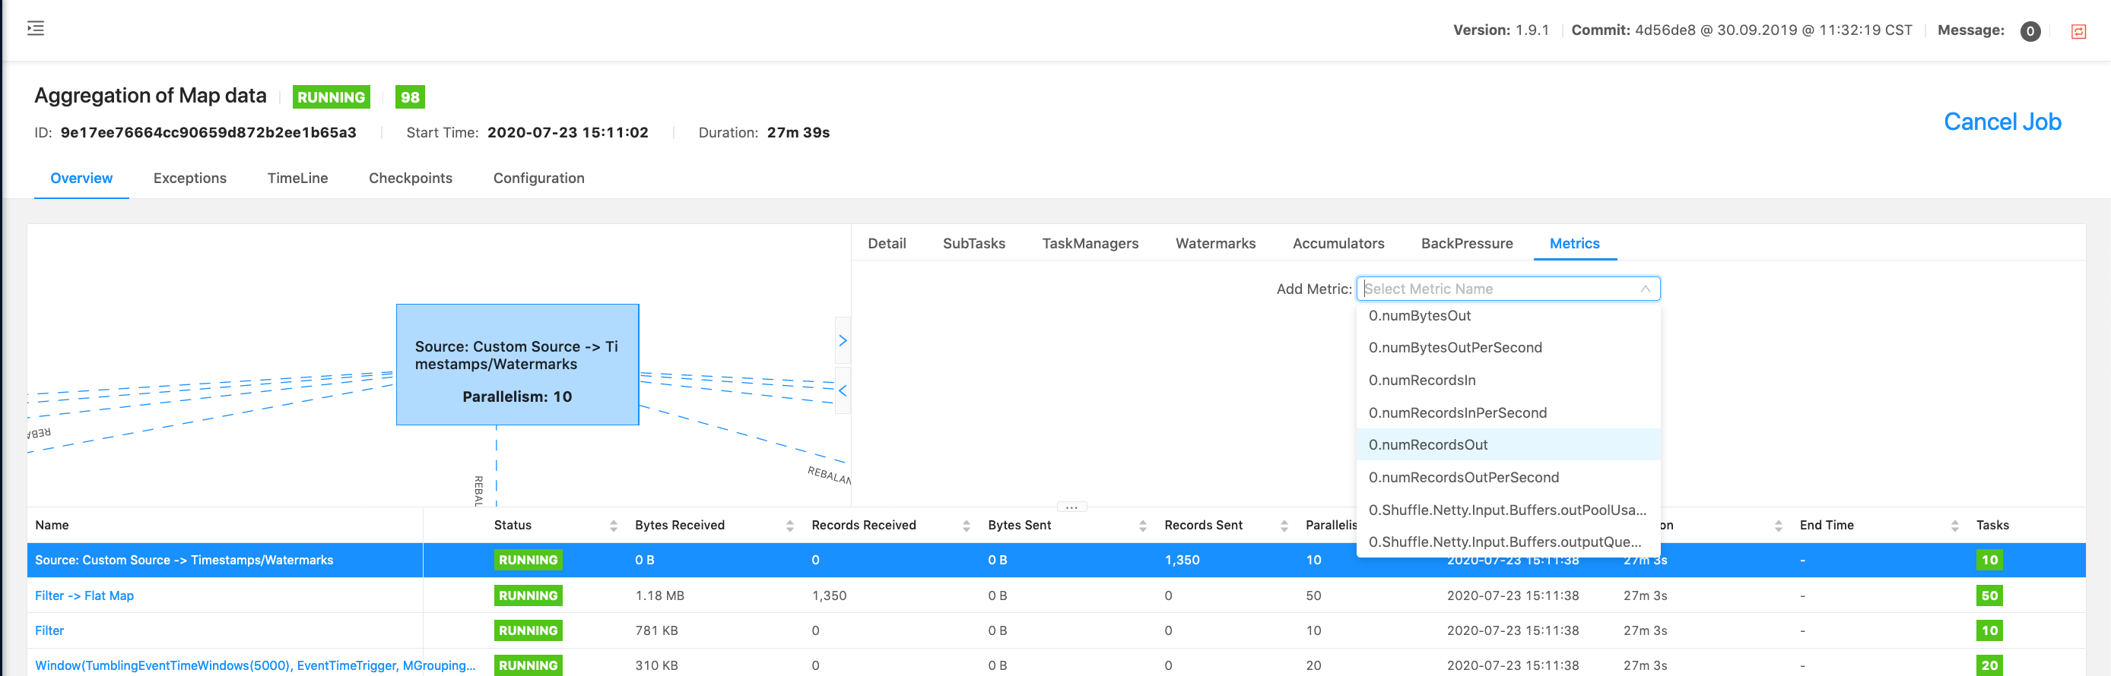Choose 0.numRecordsOut from metric list
The image size is (2111, 676).
pyautogui.click(x=1427, y=444)
